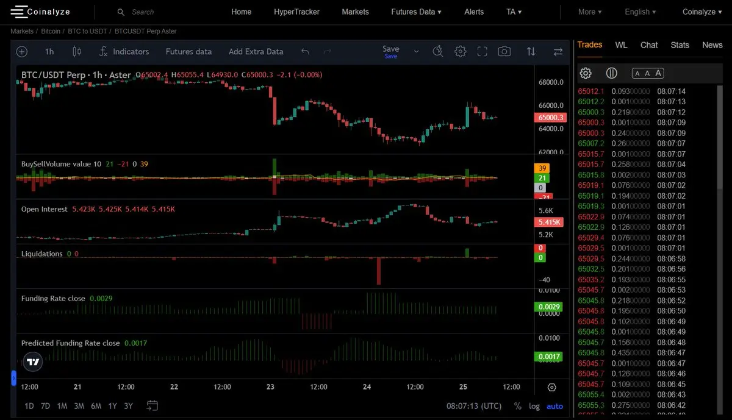Open chart settings gear in toolbar

(461, 52)
